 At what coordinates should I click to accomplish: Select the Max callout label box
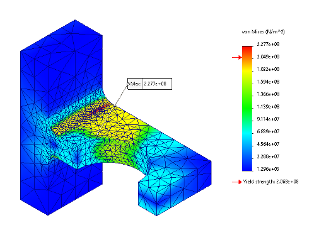[135, 84]
